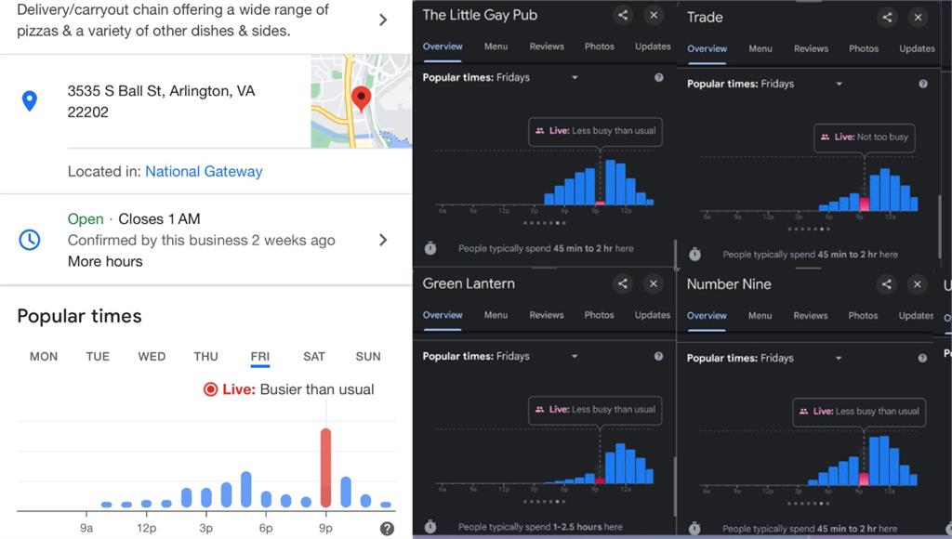
Task: Open the Reviews tab for Trade
Action: pos(811,49)
